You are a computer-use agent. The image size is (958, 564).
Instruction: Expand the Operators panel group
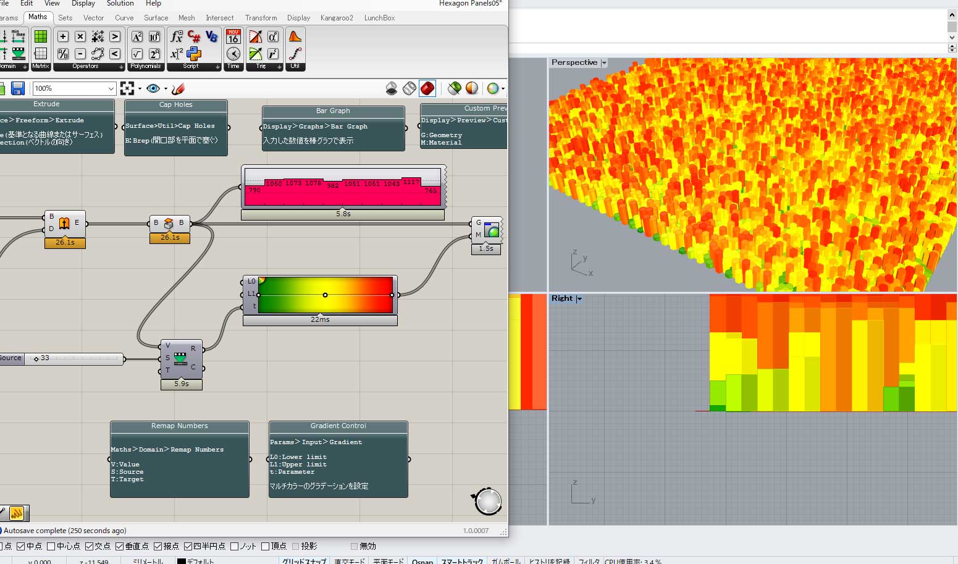[120, 67]
